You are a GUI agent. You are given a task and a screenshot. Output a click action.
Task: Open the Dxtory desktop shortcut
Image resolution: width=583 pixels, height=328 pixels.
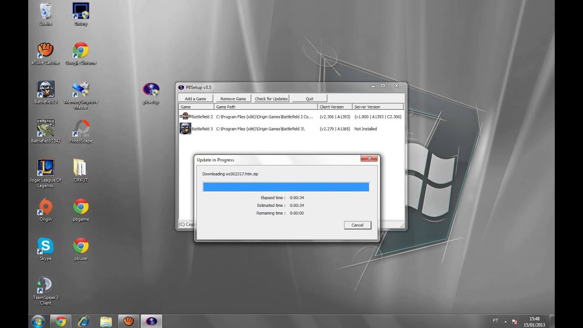(81, 14)
